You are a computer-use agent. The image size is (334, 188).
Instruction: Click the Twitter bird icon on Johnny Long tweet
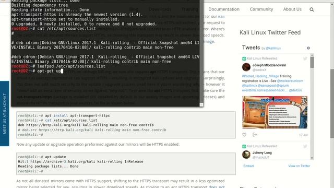click(x=305, y=146)
